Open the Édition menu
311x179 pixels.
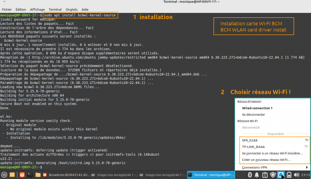(21, 9)
